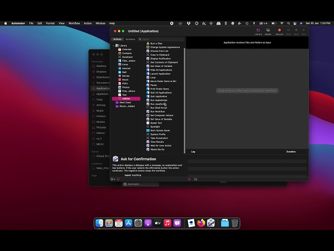Open the View menu
This screenshot has width=334, height=251.
(x=62, y=23)
